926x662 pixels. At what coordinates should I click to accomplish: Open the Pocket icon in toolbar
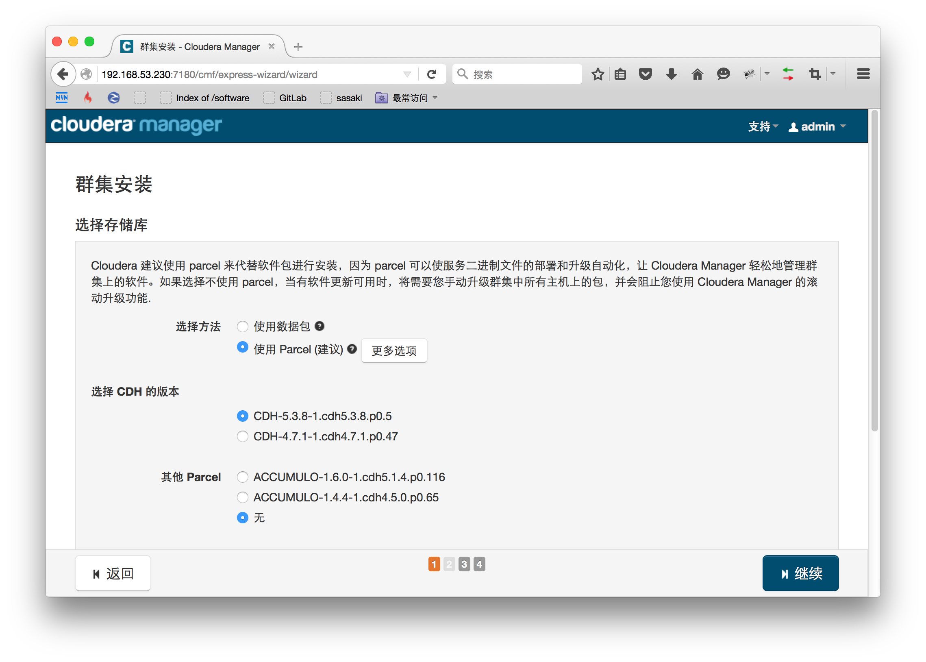[x=645, y=74]
